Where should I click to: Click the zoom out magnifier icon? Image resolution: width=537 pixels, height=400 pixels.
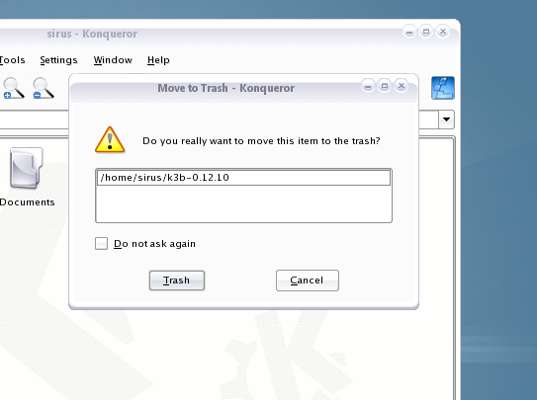pyautogui.click(x=44, y=88)
